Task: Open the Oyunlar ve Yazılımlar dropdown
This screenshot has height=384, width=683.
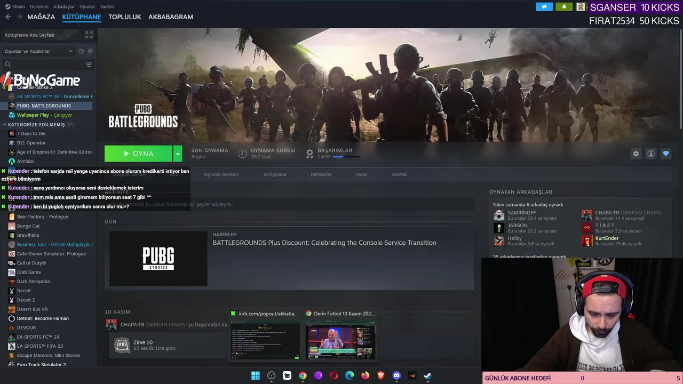Action: 38,51
